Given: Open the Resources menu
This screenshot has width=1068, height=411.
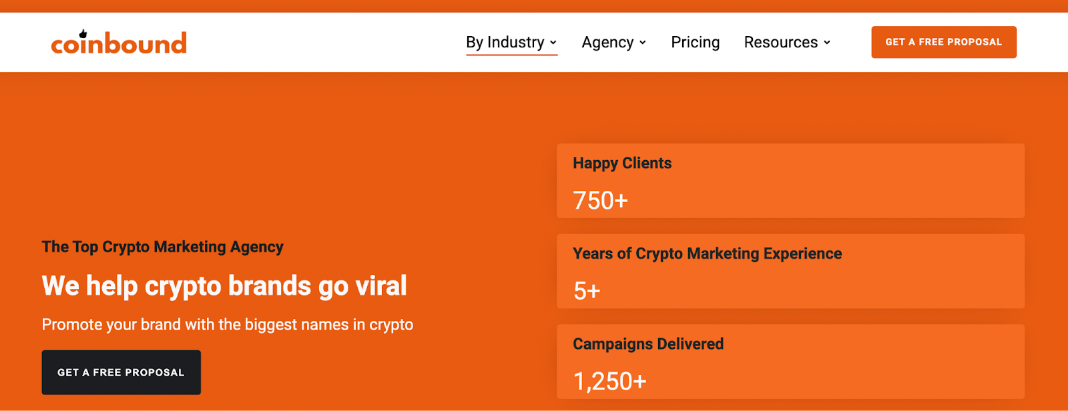Looking at the screenshot, I should click(787, 42).
